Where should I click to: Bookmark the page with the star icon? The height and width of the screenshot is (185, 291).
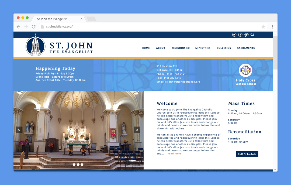pos(263,27)
